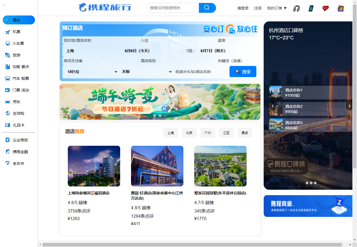The height and width of the screenshot is (247, 357).
Task: Click the 携程口碑榜 badge
Action: coord(286,166)
